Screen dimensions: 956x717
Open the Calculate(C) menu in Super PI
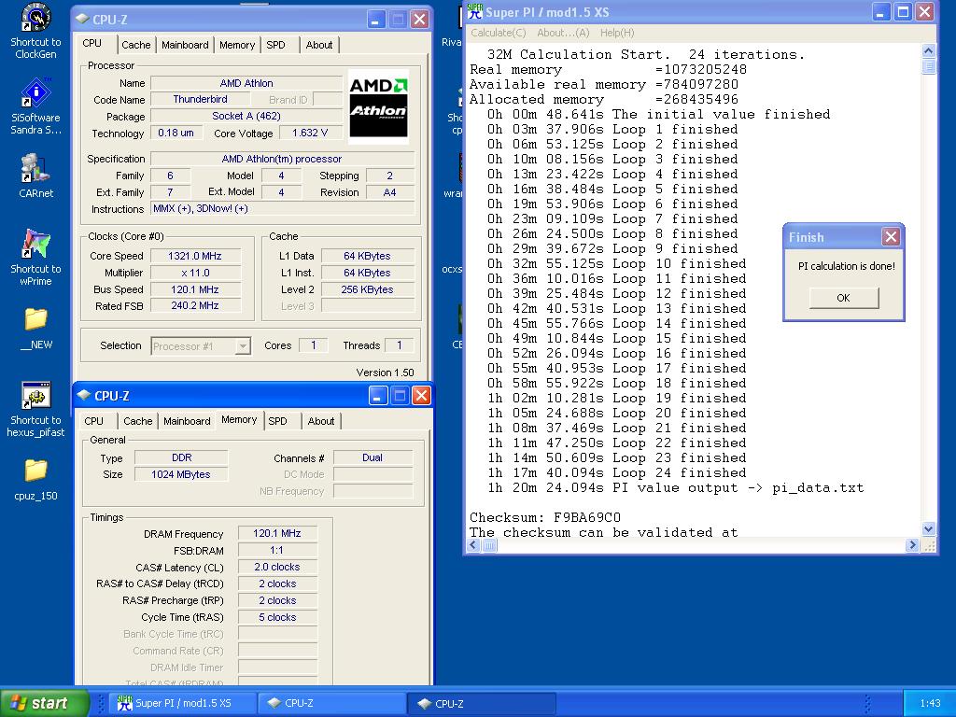click(x=499, y=33)
